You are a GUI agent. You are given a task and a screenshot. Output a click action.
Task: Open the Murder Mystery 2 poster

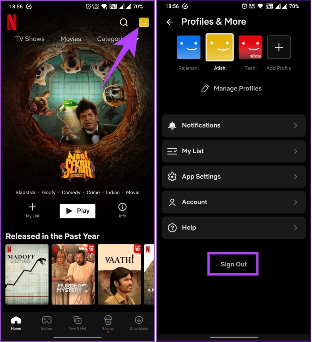pos(73,274)
